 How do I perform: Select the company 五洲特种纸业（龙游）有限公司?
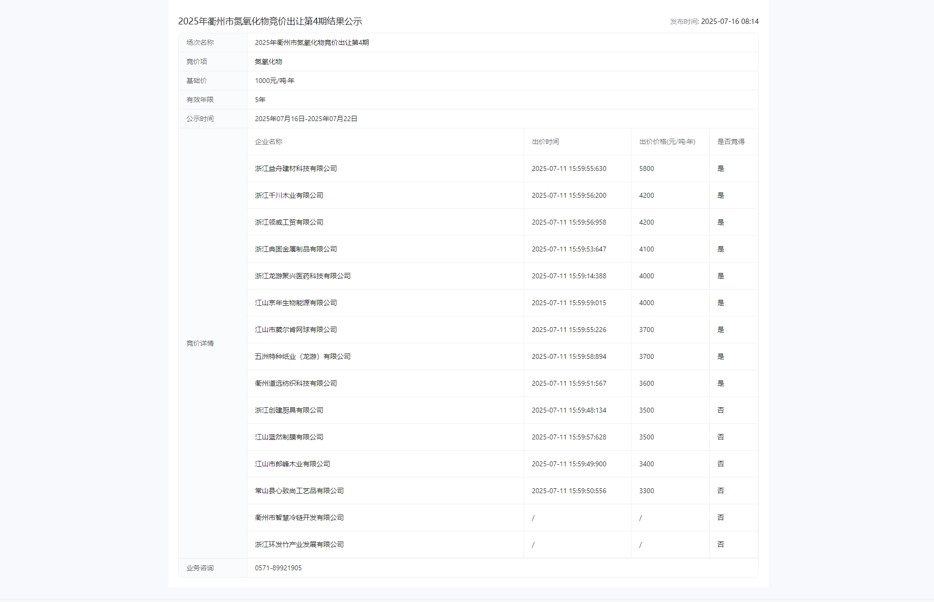tap(302, 356)
